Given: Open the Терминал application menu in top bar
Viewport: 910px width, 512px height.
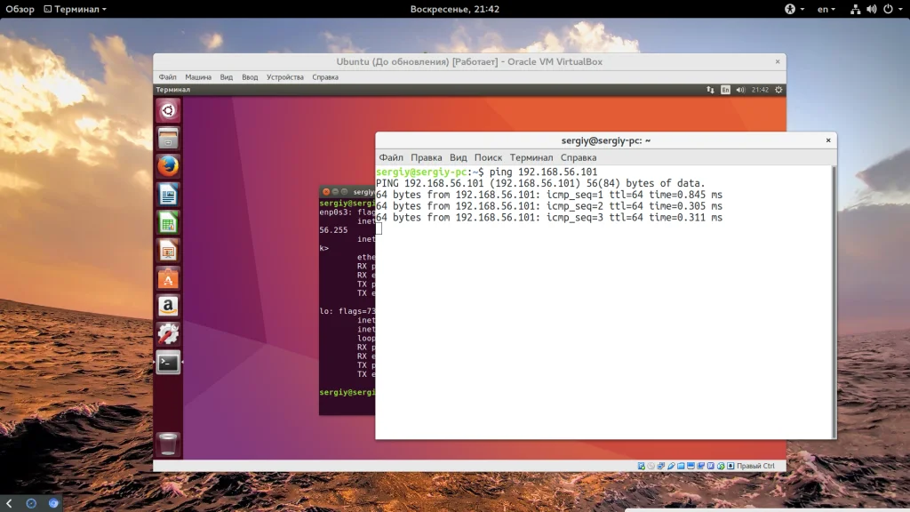Looking at the screenshot, I should pyautogui.click(x=80, y=9).
